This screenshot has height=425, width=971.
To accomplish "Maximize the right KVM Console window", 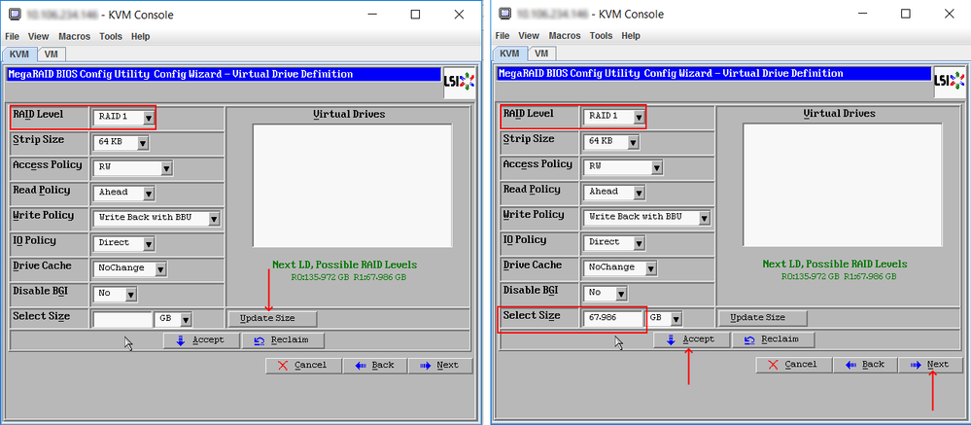I will tap(906, 14).
